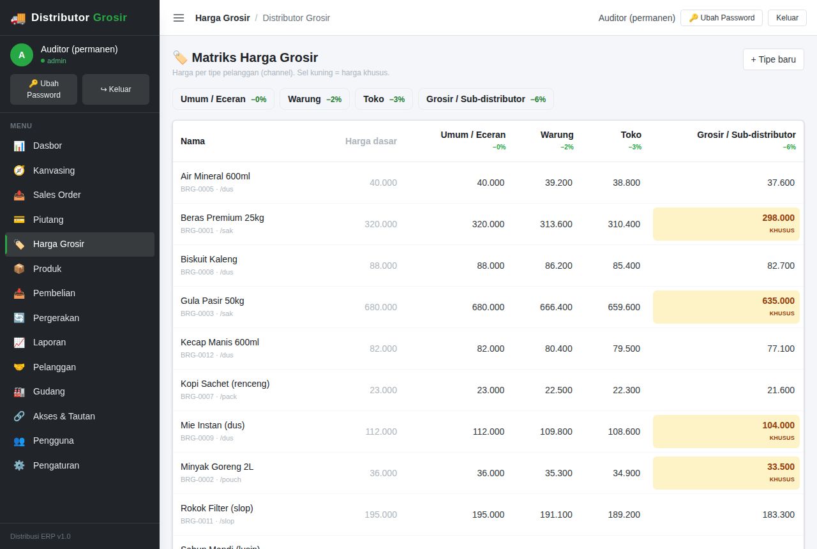Click the tag icon beside Matriks Harga Grosir
Viewport: 817px width, 549px height.
coord(180,57)
